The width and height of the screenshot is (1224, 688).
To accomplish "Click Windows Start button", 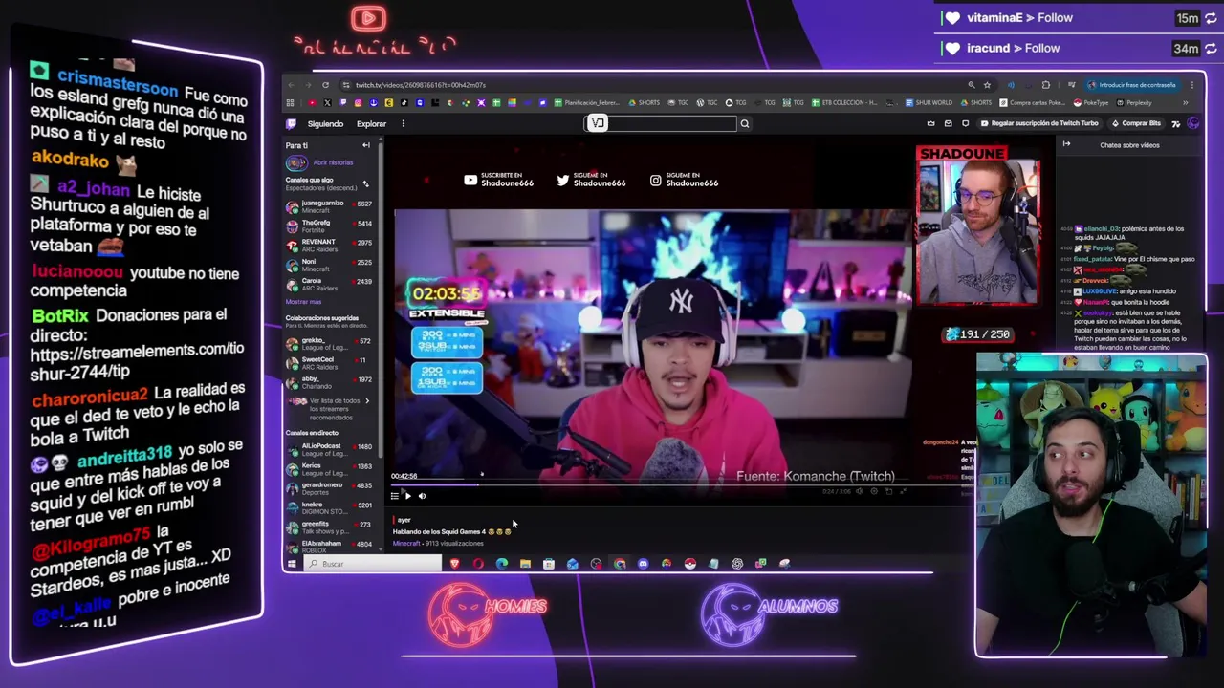I will point(291,564).
